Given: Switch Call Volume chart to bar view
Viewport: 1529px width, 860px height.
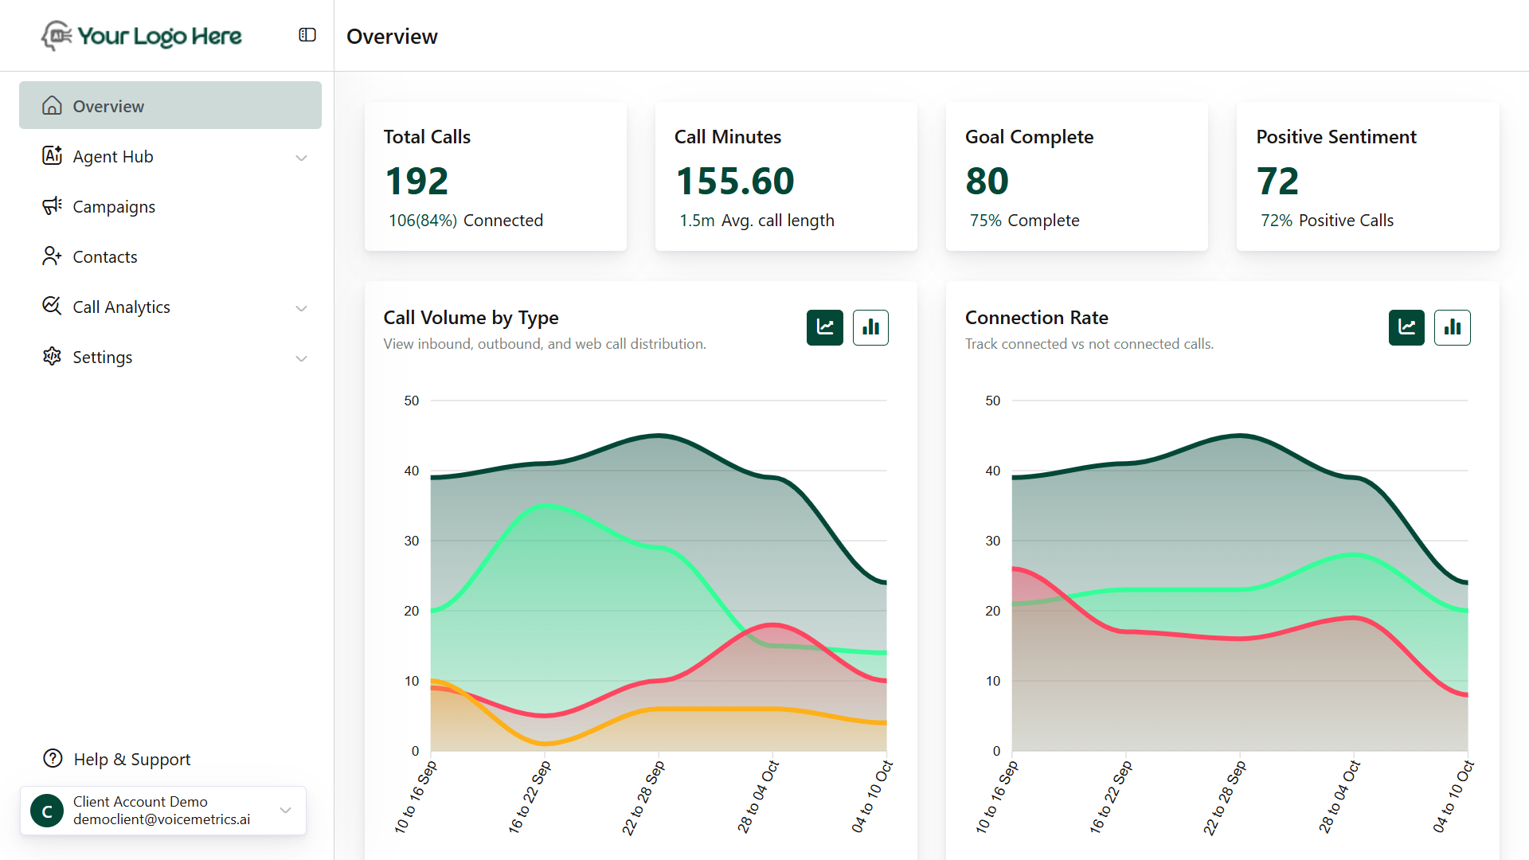Looking at the screenshot, I should (x=870, y=327).
